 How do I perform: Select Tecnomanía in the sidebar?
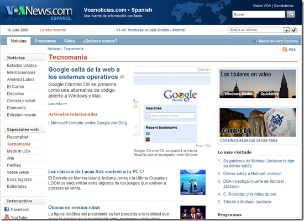point(19,144)
